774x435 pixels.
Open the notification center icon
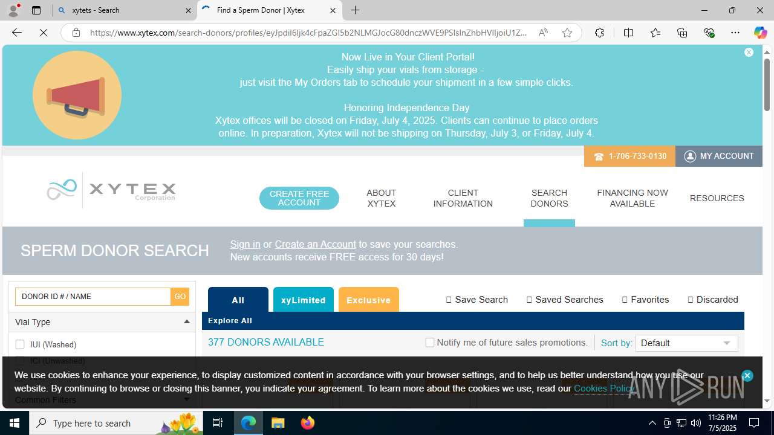[x=754, y=423]
